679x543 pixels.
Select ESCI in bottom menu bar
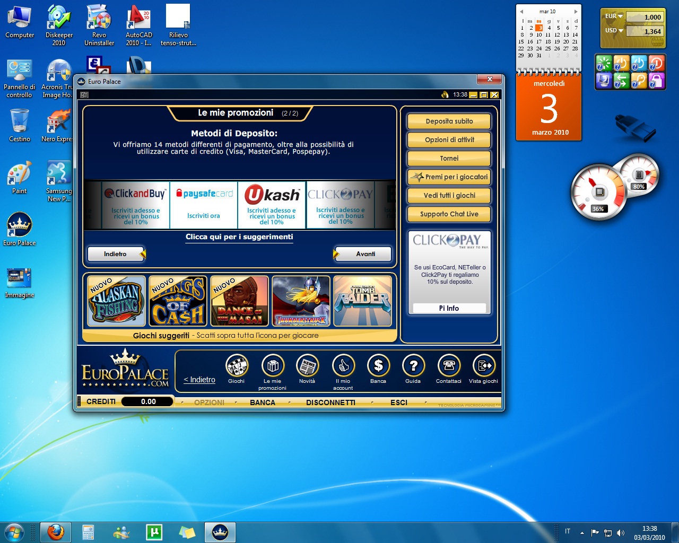399,402
